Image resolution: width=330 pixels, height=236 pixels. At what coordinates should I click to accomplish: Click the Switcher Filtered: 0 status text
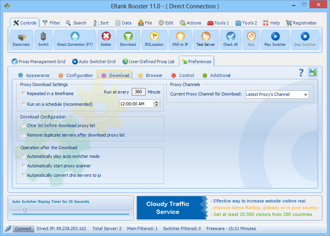(182, 229)
